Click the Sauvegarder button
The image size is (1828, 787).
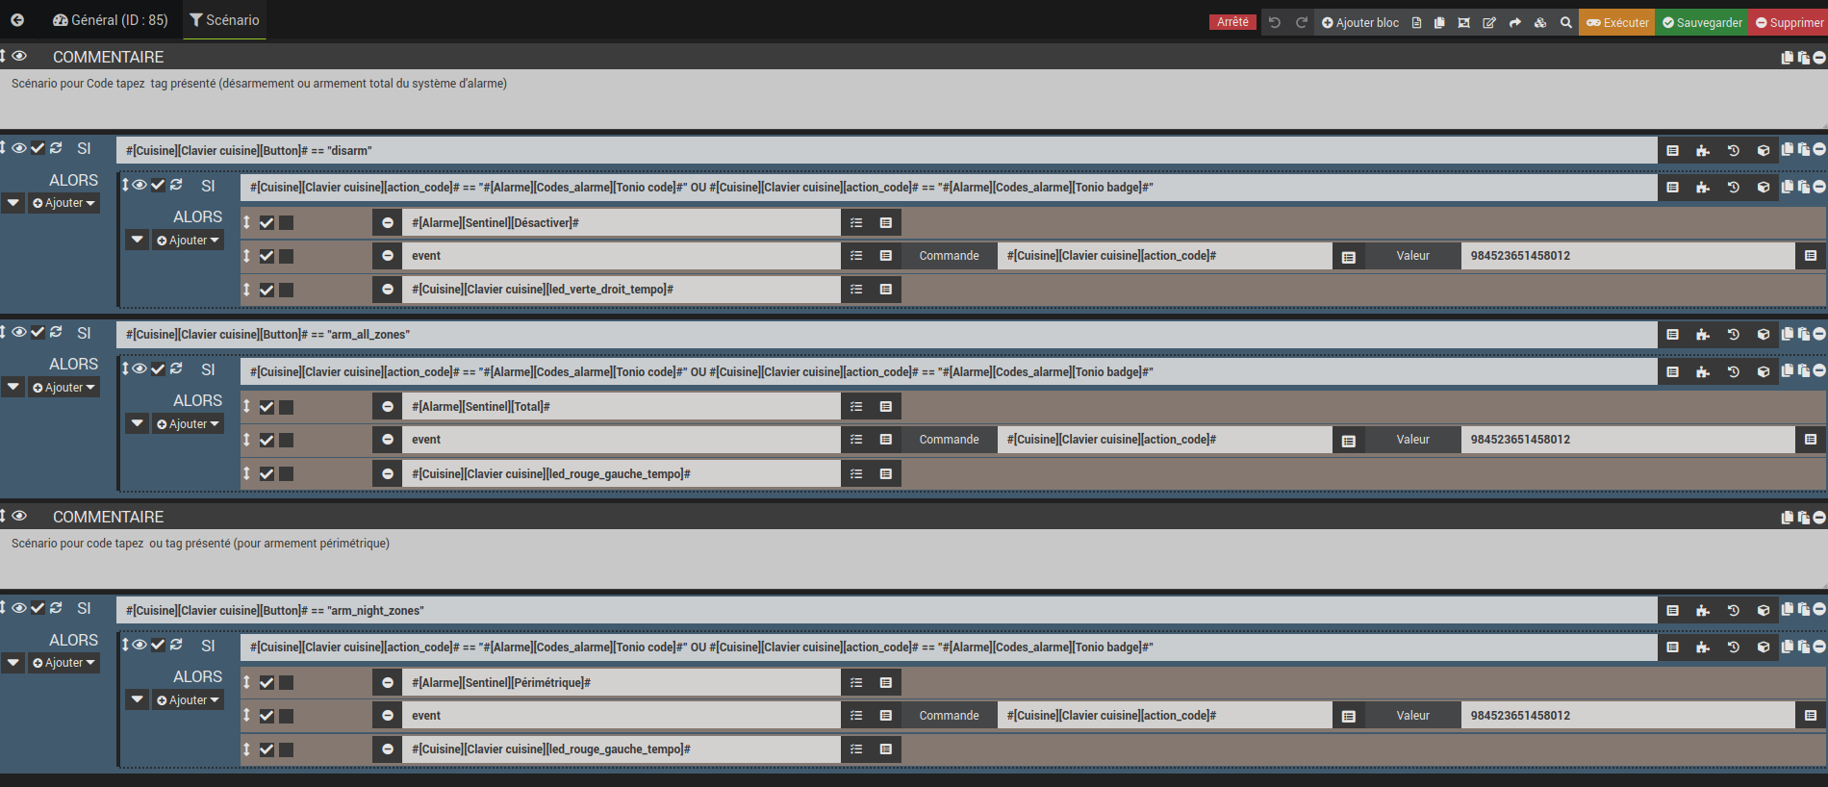pyautogui.click(x=1702, y=22)
